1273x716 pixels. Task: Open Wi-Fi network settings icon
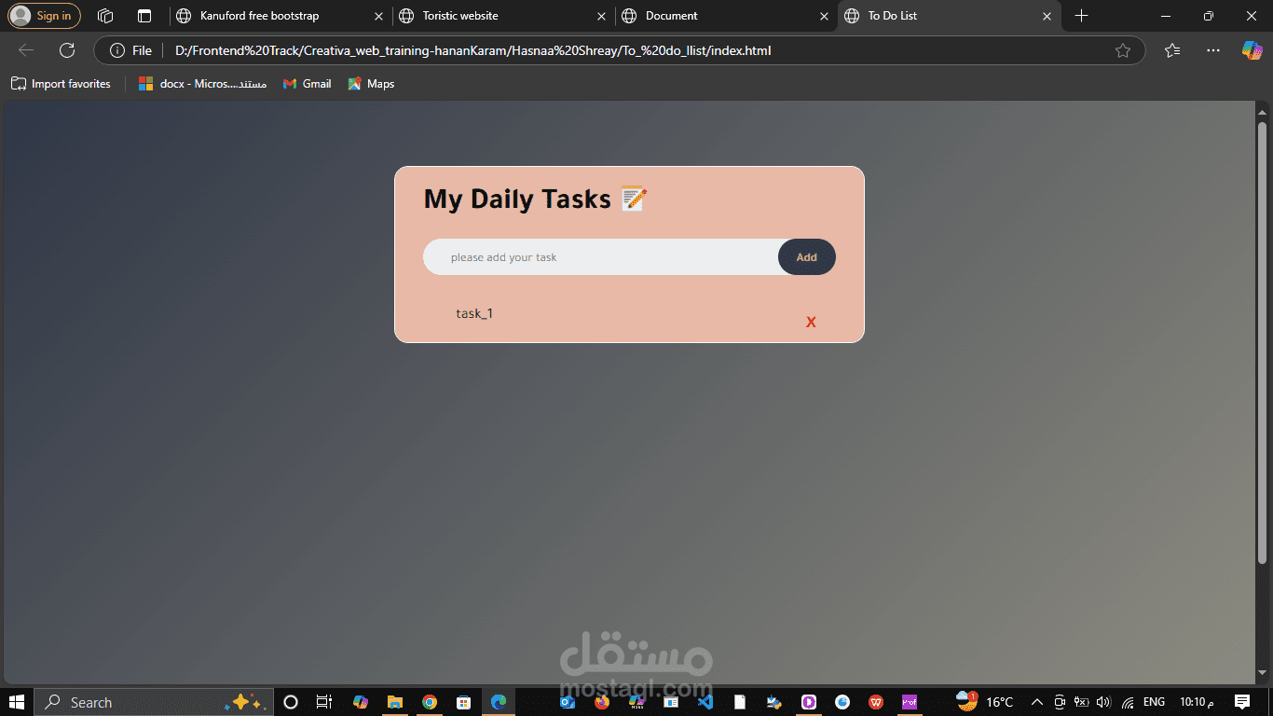point(1128,702)
